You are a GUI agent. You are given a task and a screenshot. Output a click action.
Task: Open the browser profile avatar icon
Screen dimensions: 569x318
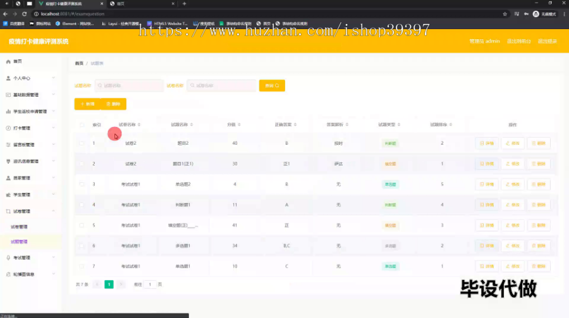(x=536, y=14)
